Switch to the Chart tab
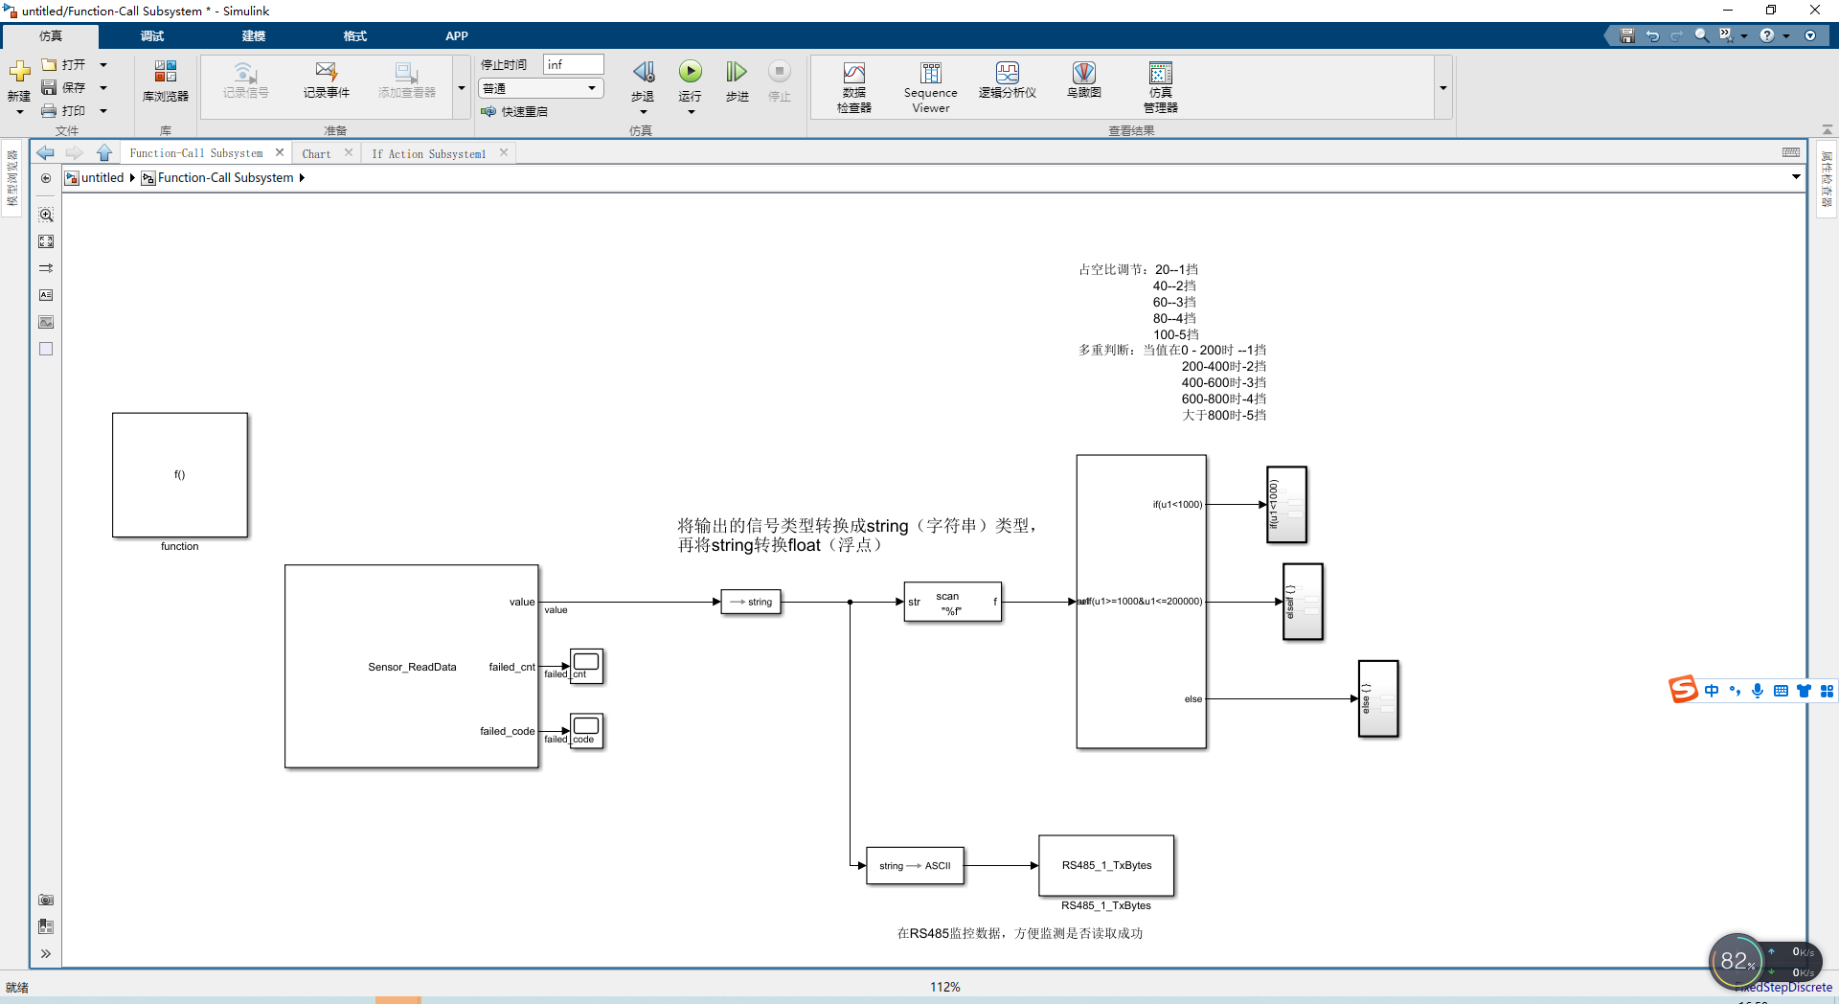 pyautogui.click(x=316, y=153)
